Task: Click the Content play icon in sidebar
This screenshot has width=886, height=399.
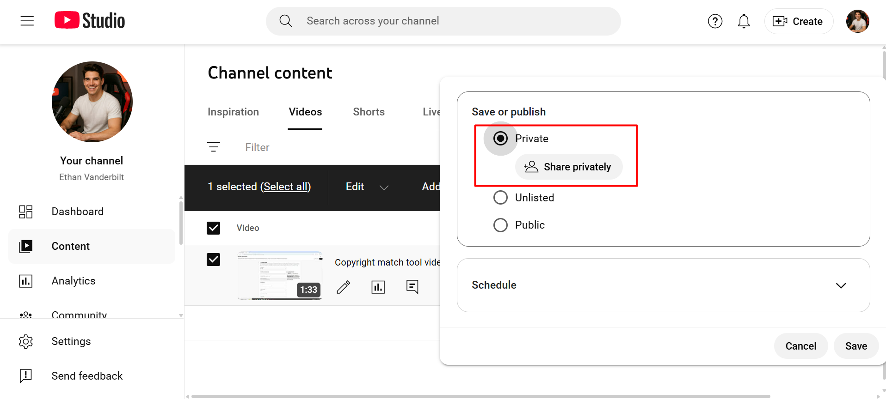Action: pyautogui.click(x=26, y=246)
